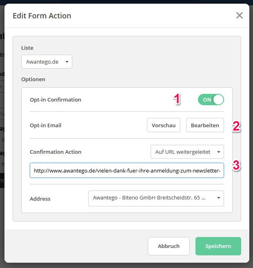Viewport: 253px width, 268px height.
Task: Open the Liste dropdown showing Awantego.de
Action: [47, 62]
